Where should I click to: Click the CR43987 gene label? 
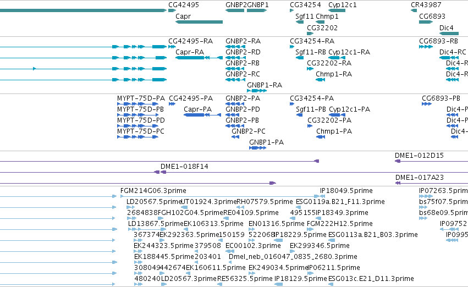(426, 5)
